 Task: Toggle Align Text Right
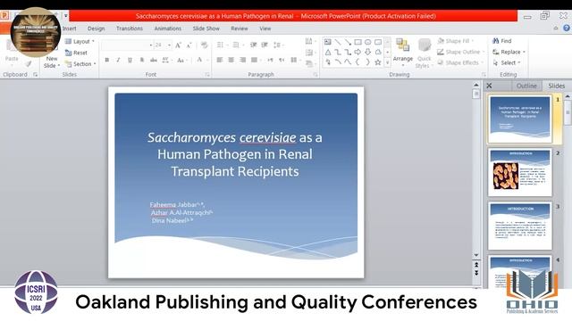point(242,60)
